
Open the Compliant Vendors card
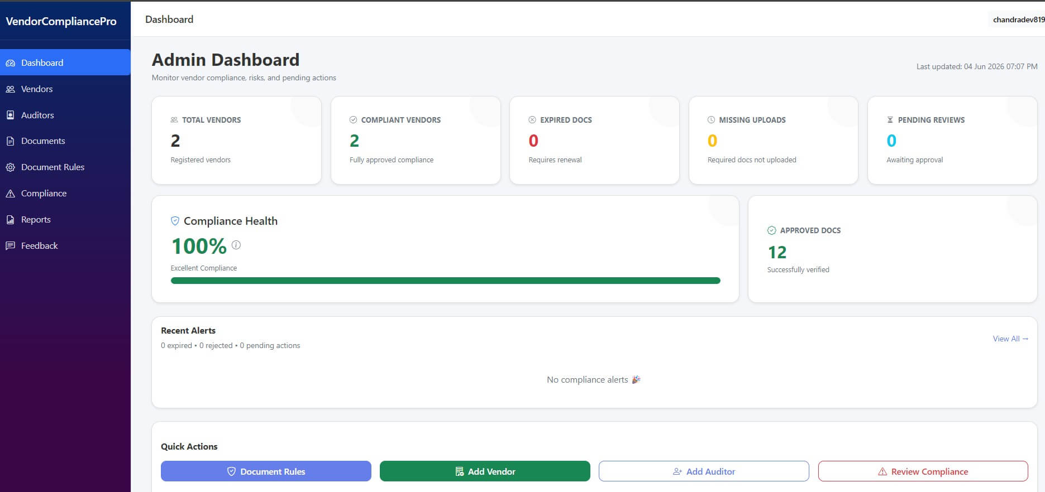[416, 140]
